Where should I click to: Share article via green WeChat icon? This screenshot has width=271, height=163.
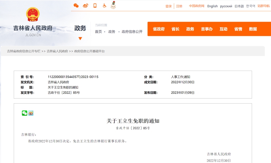click(x=25, y=113)
